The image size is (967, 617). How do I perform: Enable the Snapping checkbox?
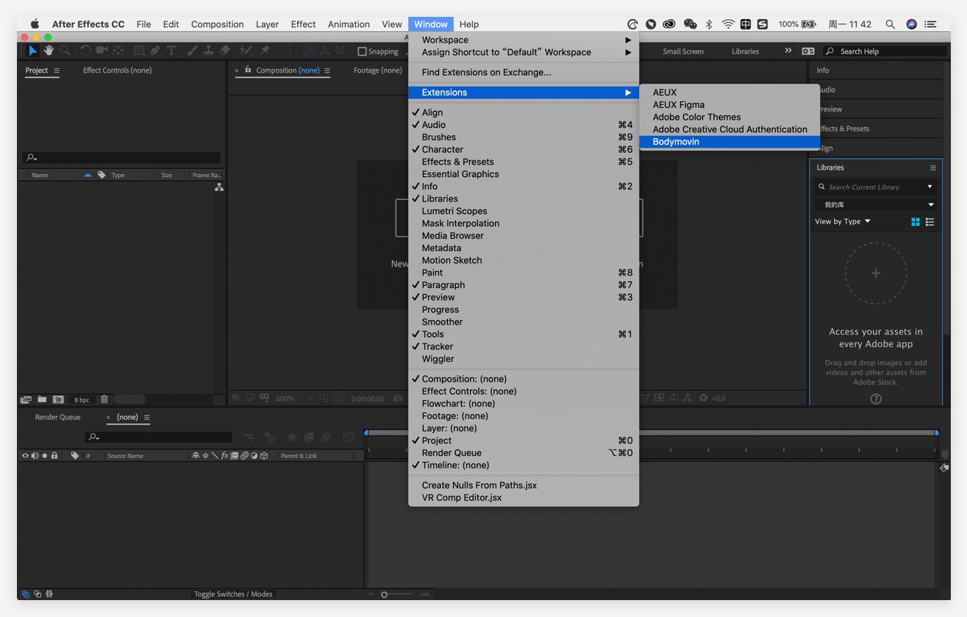coord(362,51)
